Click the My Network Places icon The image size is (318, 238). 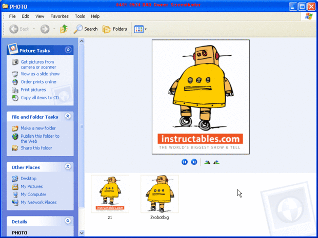click(15, 202)
